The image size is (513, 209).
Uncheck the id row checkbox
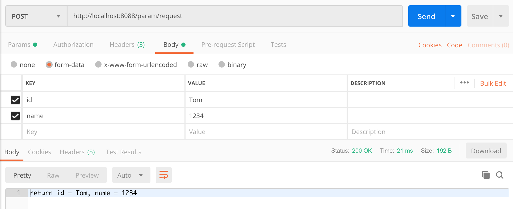click(x=15, y=100)
